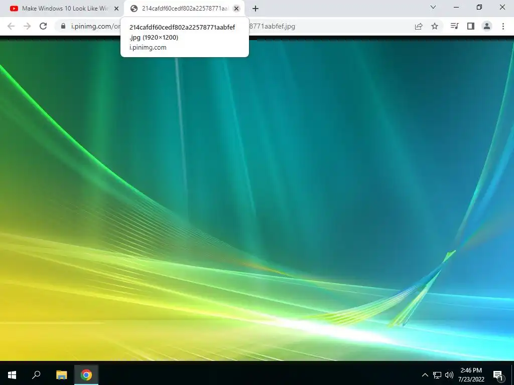514x385 pixels.
Task: Open notification action center
Action: coord(498,375)
